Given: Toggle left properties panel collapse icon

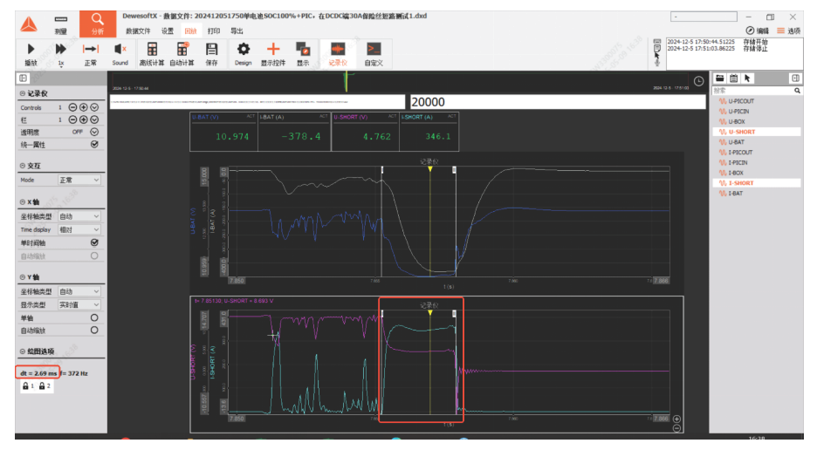Looking at the screenshot, I should [23, 78].
